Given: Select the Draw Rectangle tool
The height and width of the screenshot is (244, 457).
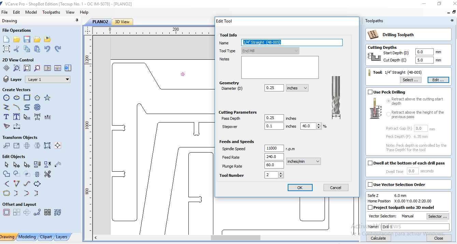Looking at the screenshot, I should click(27, 98).
